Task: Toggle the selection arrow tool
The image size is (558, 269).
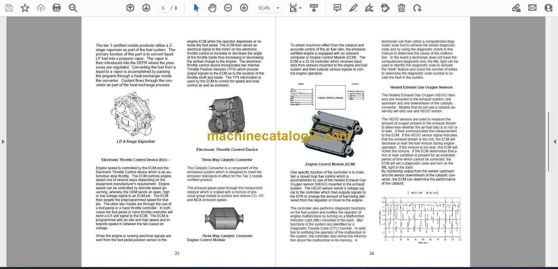Action: [x=196, y=8]
